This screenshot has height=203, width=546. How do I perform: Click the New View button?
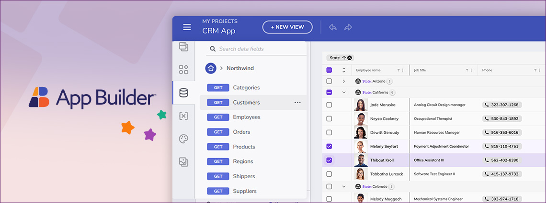287,27
